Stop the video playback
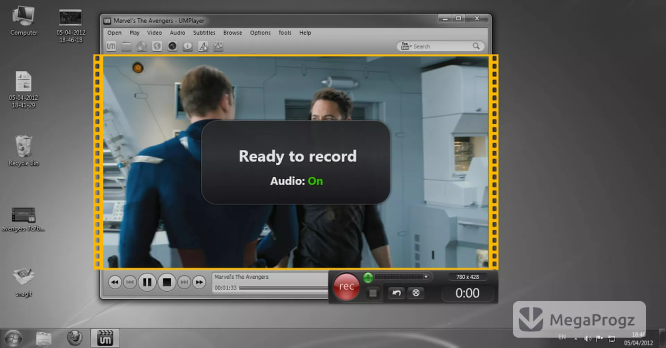 click(x=167, y=282)
